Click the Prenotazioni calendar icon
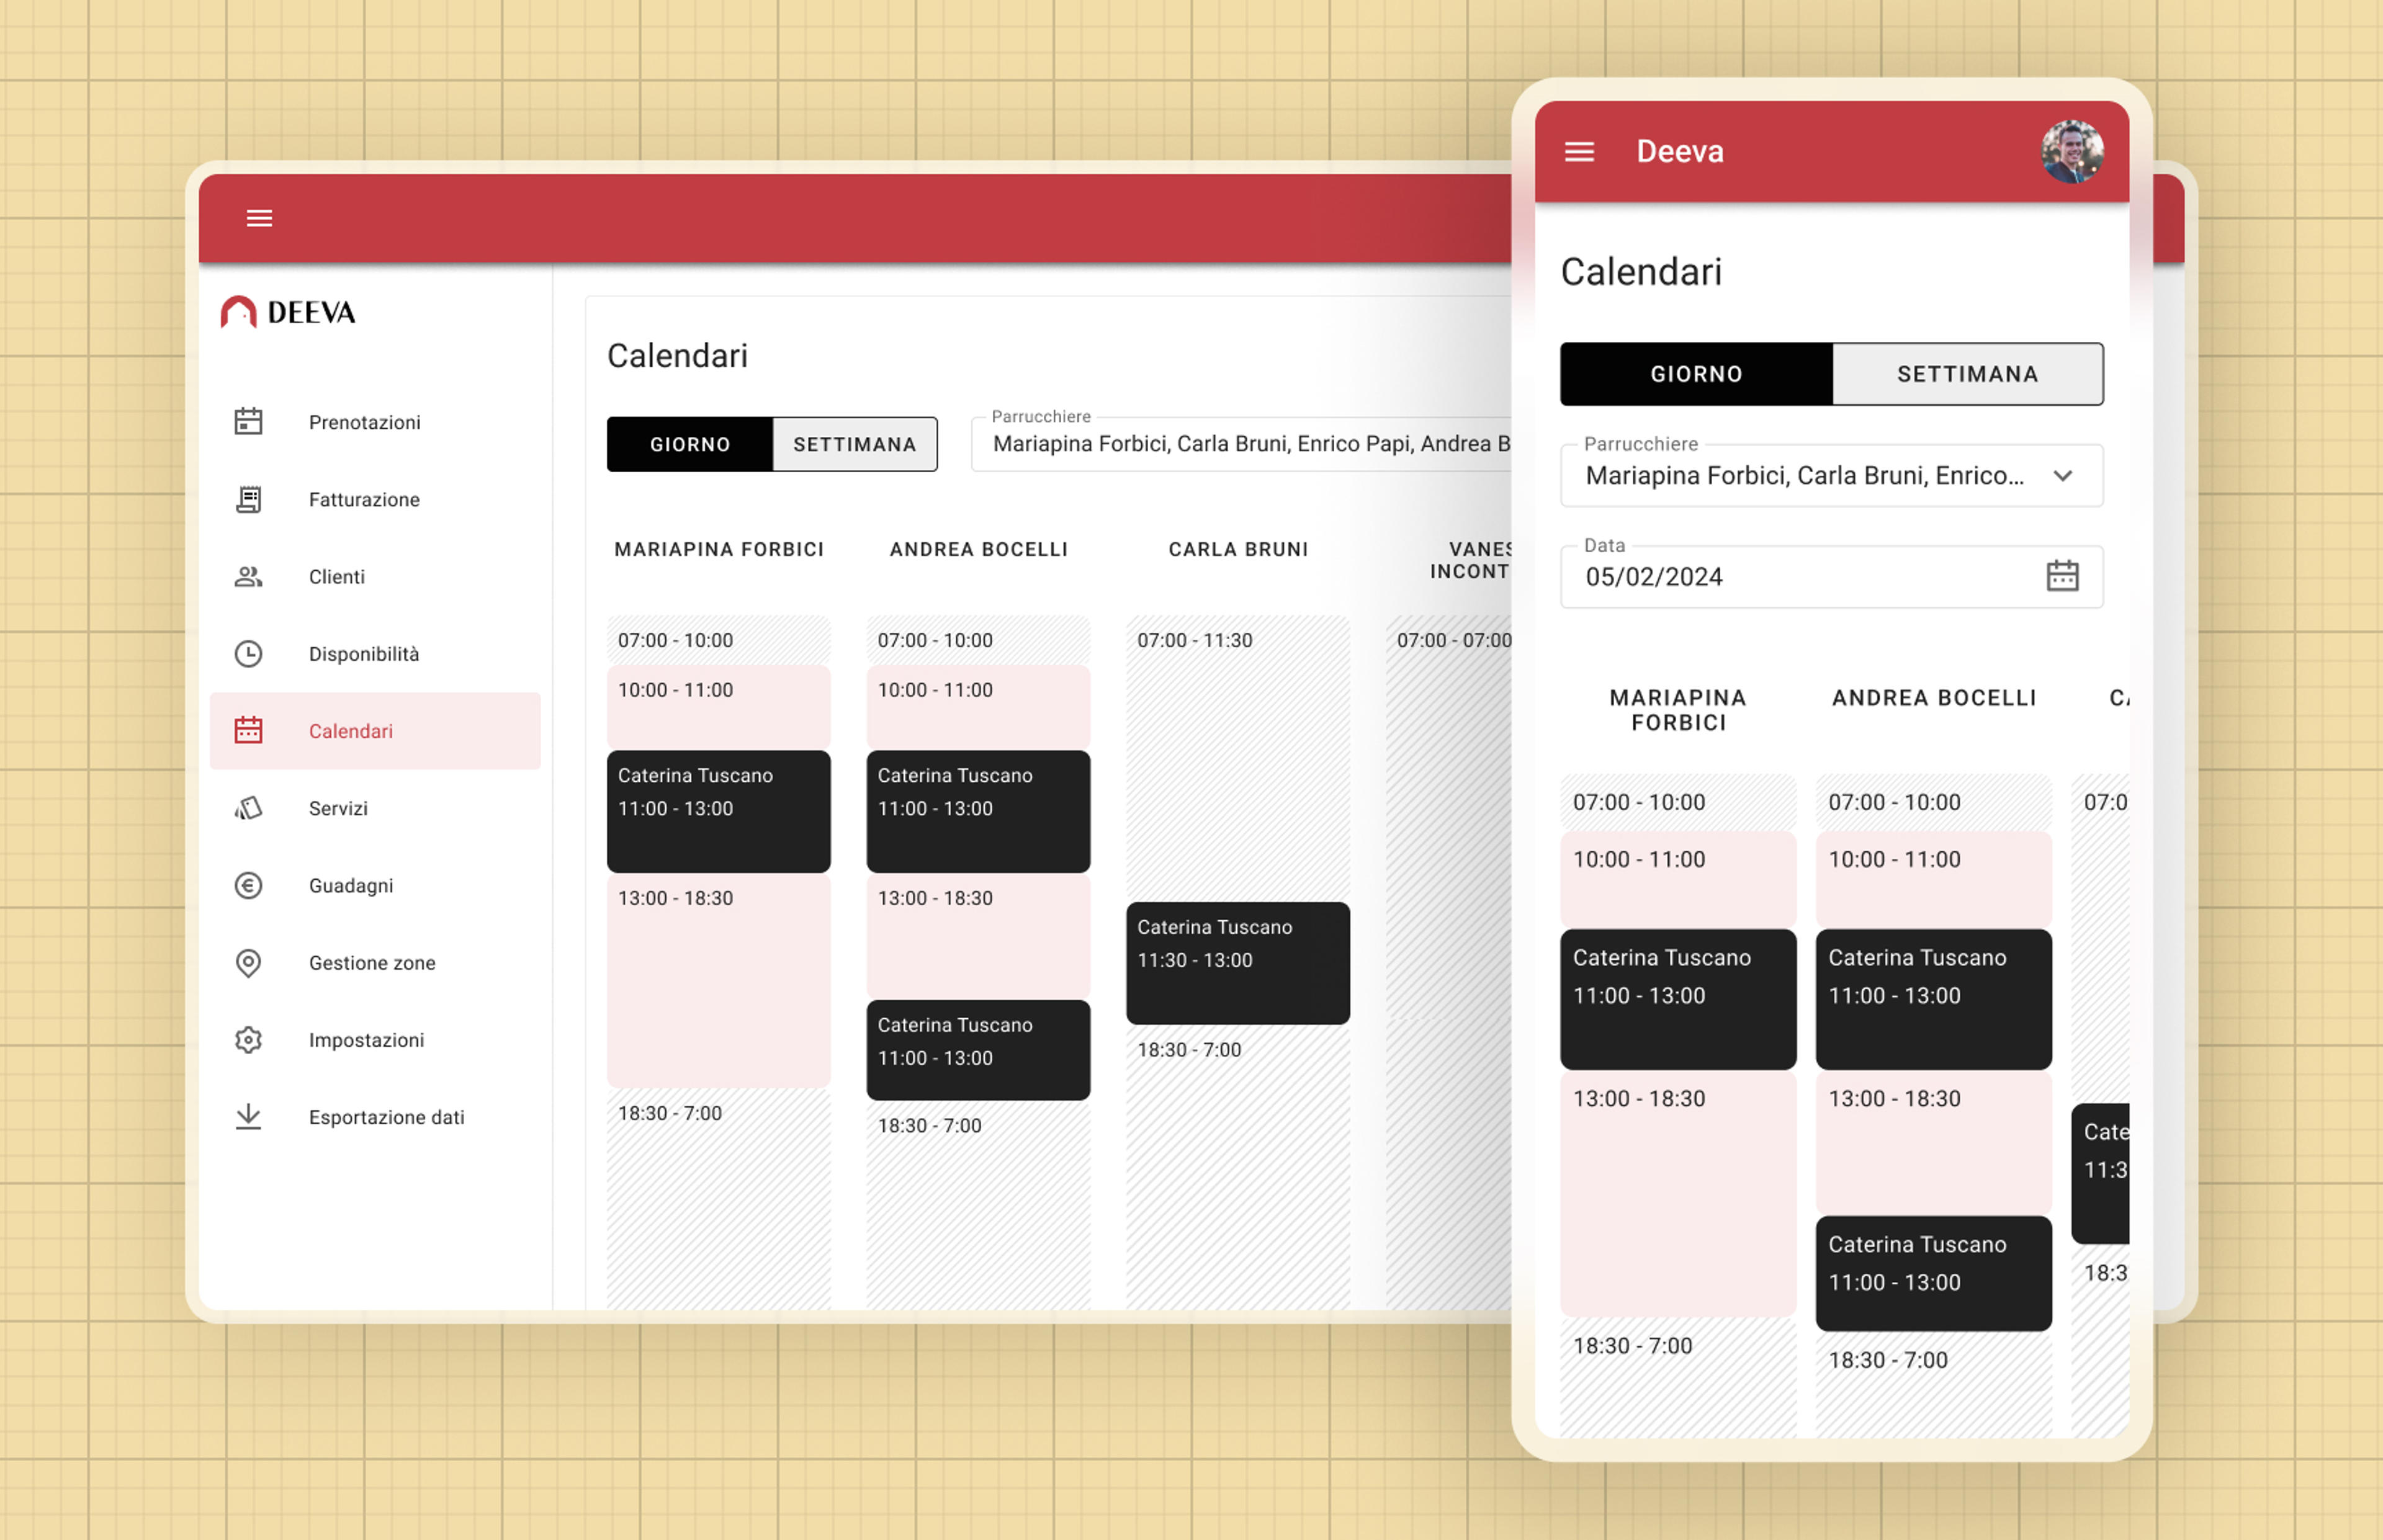 248,421
